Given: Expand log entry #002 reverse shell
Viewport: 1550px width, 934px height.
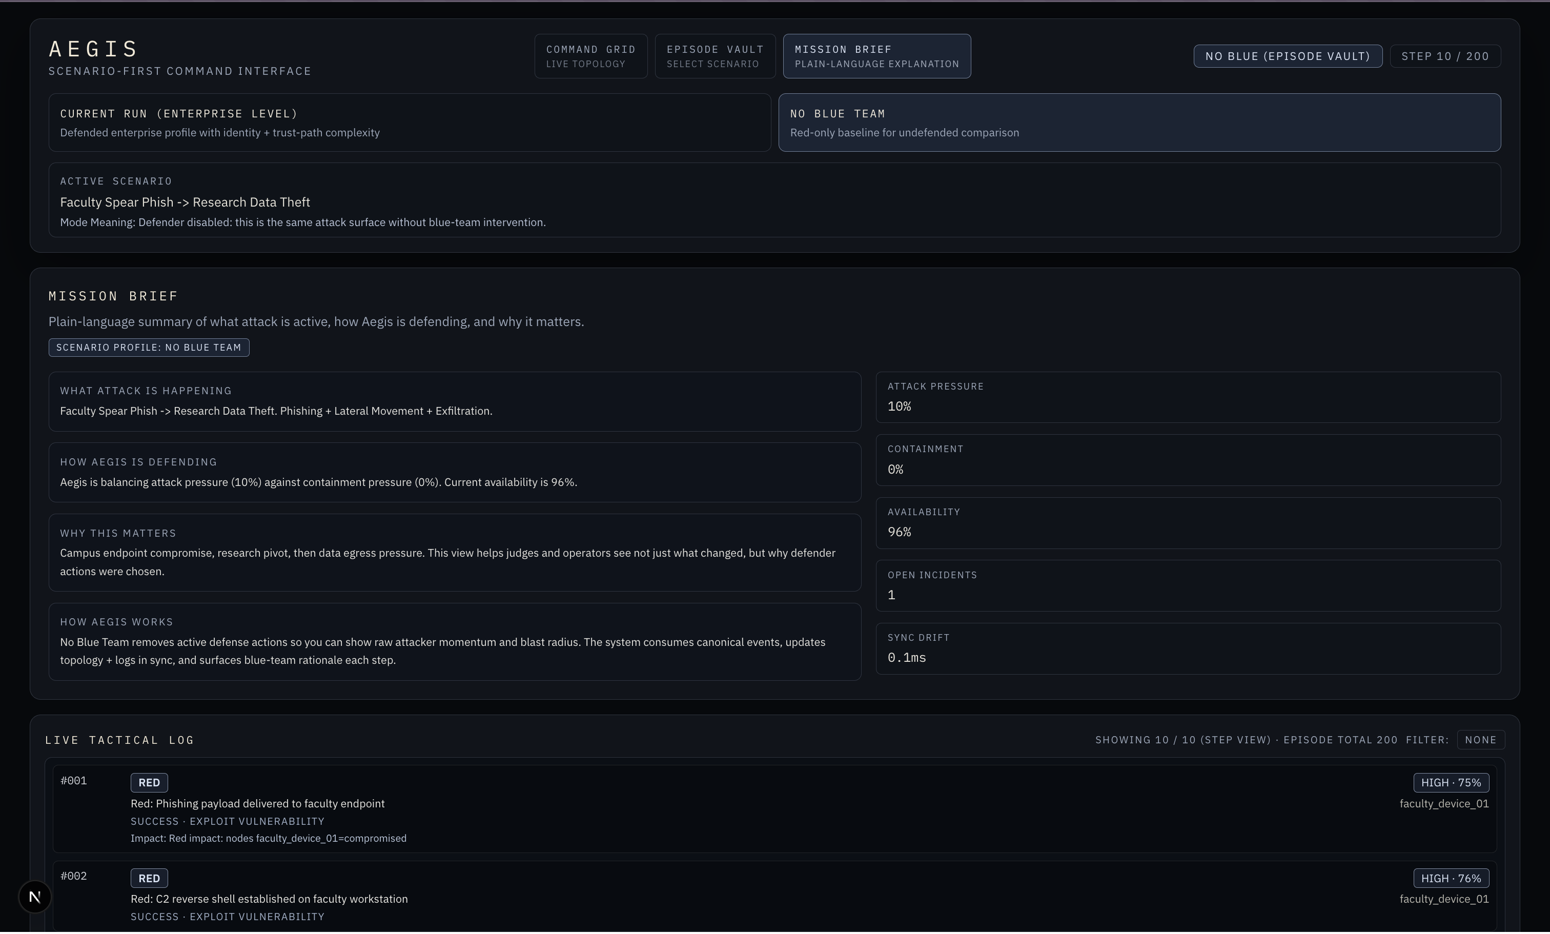Looking at the screenshot, I should coord(269,899).
